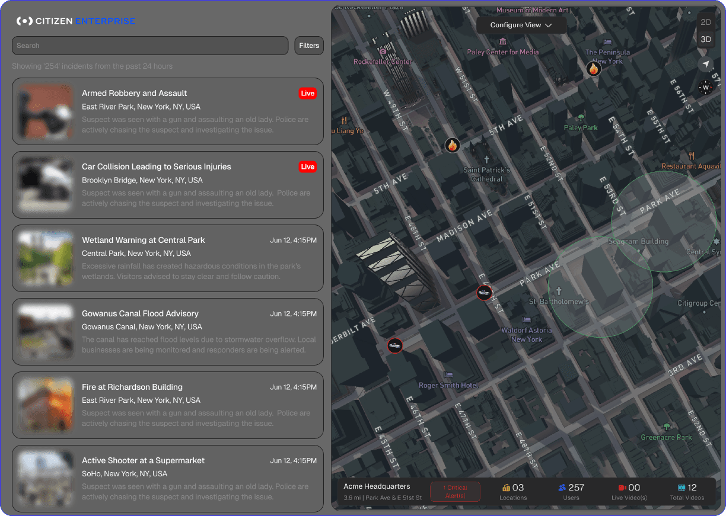726x516 pixels.
Task: Open Active Shooter incident thumbnail
Action: (45, 477)
